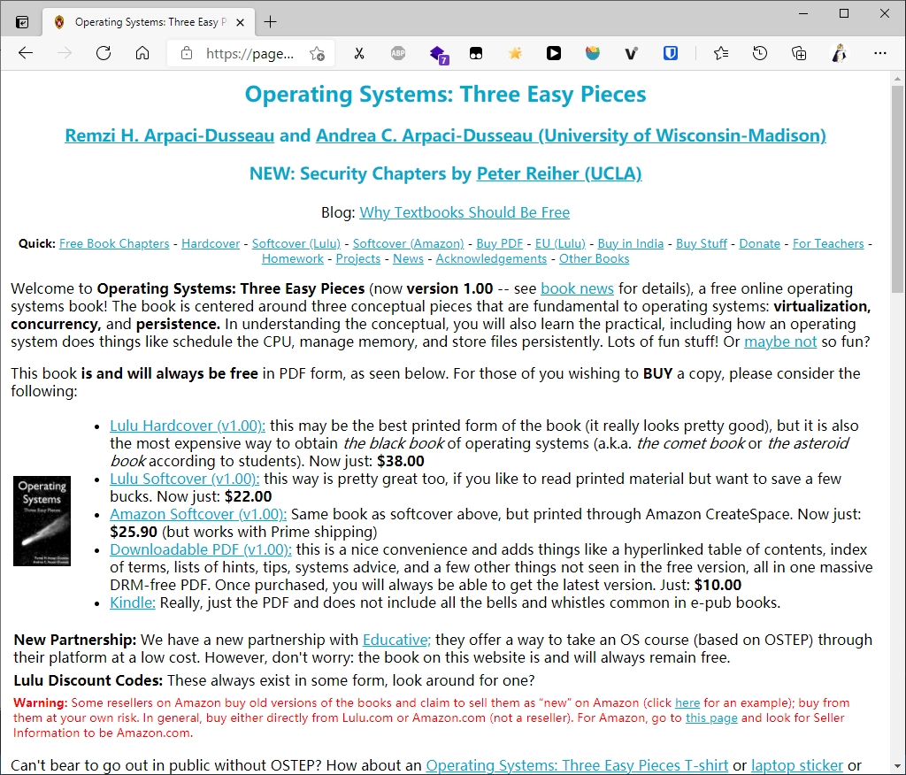Follow the Softcover (Lulu) quick link
This screenshot has width=906, height=775.
pyautogui.click(x=296, y=243)
